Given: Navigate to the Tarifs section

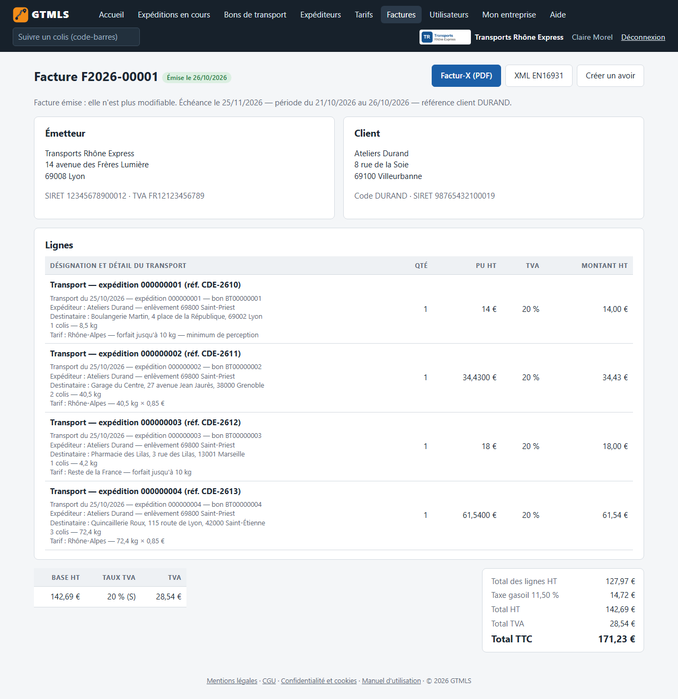Looking at the screenshot, I should click(364, 15).
